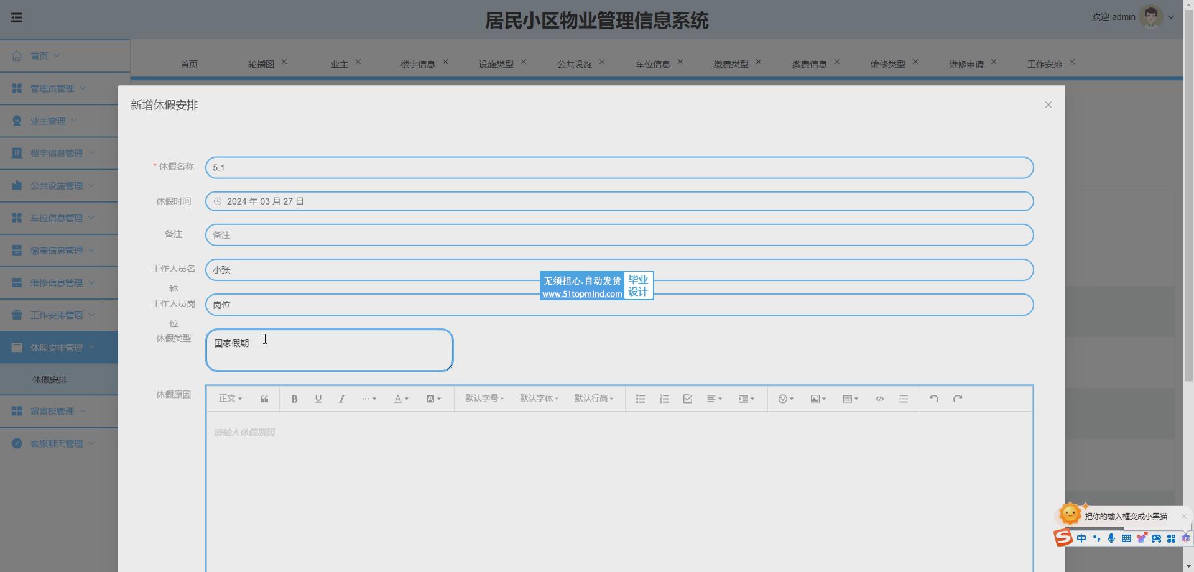Switch to the 首页 tab
The image size is (1194, 572).
point(189,64)
